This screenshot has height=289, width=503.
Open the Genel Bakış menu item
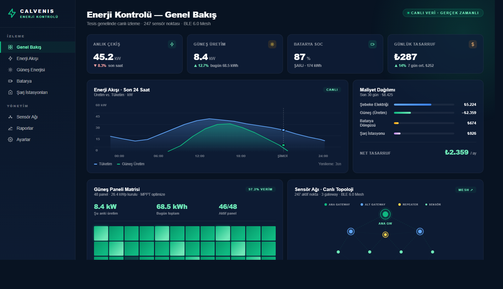coord(29,47)
